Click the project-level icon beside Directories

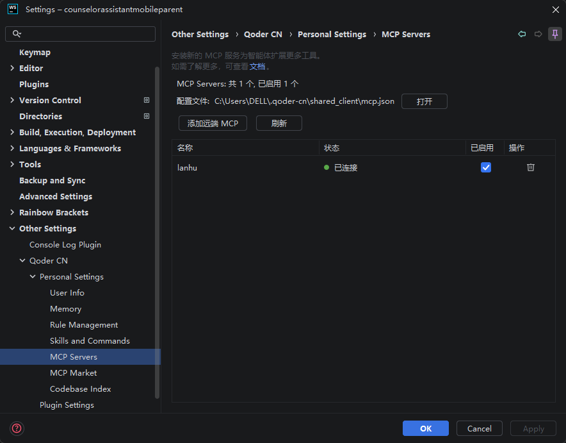(147, 116)
